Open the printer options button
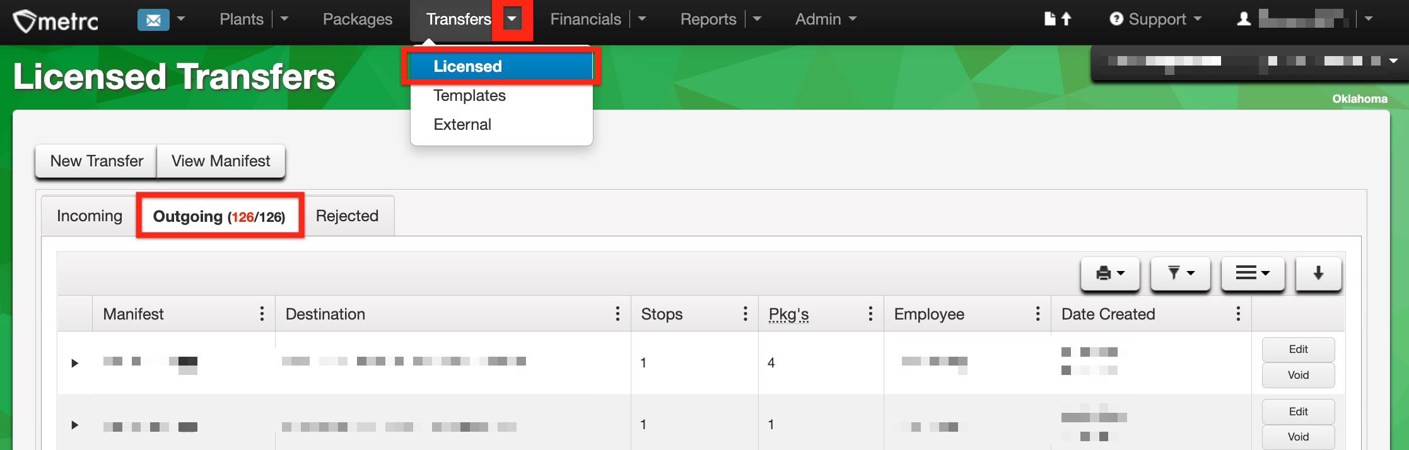The width and height of the screenshot is (1409, 450). (x=1110, y=273)
